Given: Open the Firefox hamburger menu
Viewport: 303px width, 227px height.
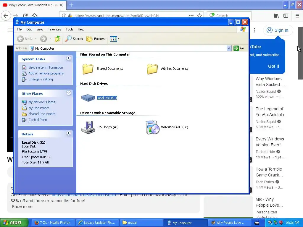Looking at the screenshot, I should 297,16.
